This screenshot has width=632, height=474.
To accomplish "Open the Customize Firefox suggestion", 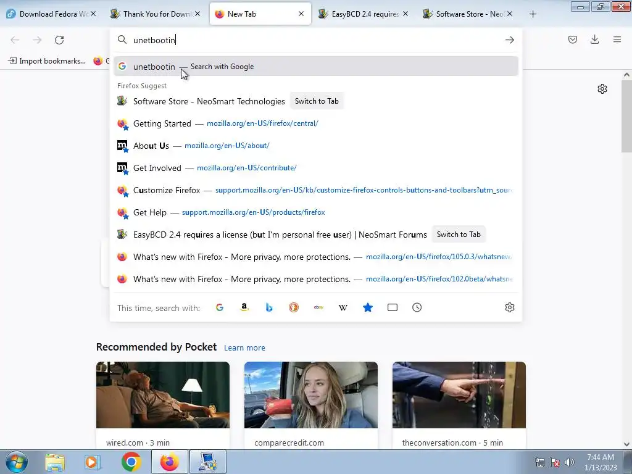I will [315, 190].
